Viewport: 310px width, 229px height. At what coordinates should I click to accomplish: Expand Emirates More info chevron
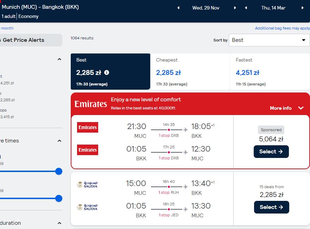pos(301,108)
